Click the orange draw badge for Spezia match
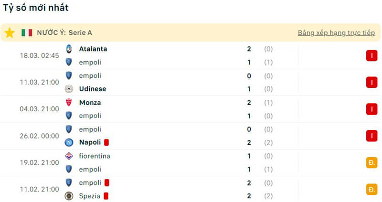The height and width of the screenshot is (202, 382). tap(371, 189)
